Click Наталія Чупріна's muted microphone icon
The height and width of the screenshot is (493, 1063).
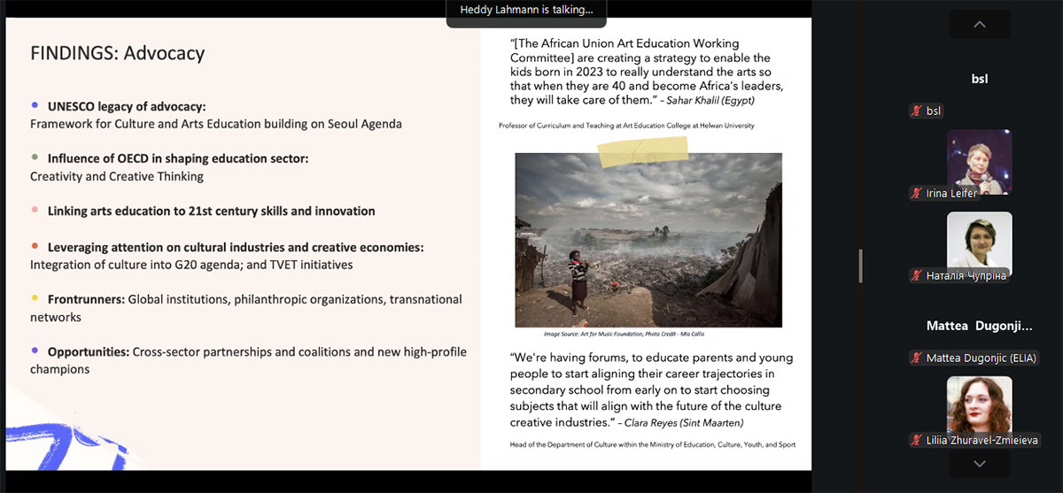pyautogui.click(x=917, y=275)
